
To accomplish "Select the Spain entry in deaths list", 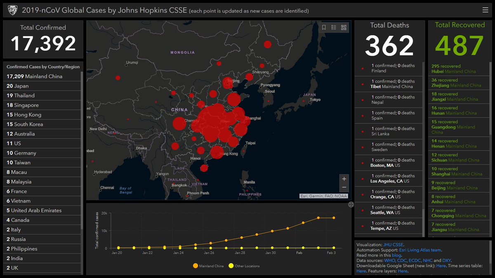I will pos(388,115).
